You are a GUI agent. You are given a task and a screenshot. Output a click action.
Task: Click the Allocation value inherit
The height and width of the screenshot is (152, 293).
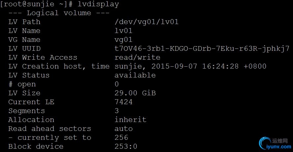click(131, 120)
